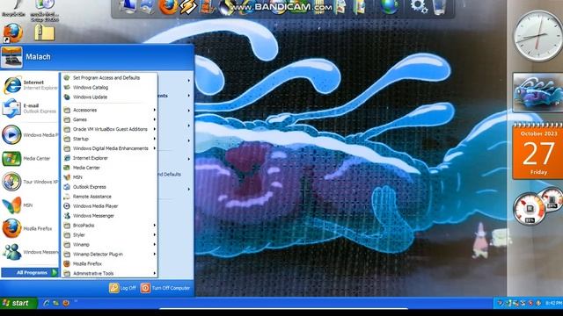Open Outlook Express from All Programs list
Viewport: 563px width, 316px height.
pyautogui.click(x=109, y=187)
